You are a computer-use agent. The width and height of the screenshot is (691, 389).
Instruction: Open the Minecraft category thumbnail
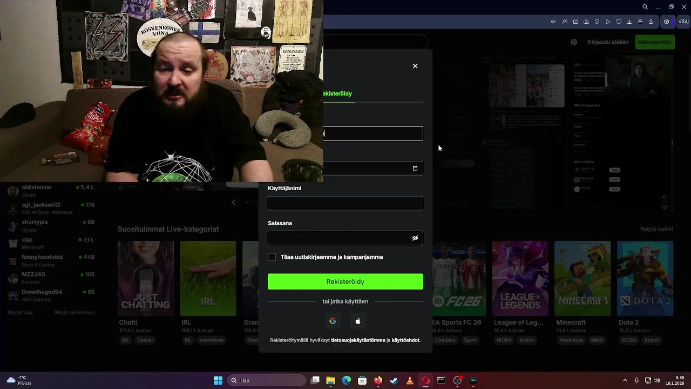(x=582, y=278)
